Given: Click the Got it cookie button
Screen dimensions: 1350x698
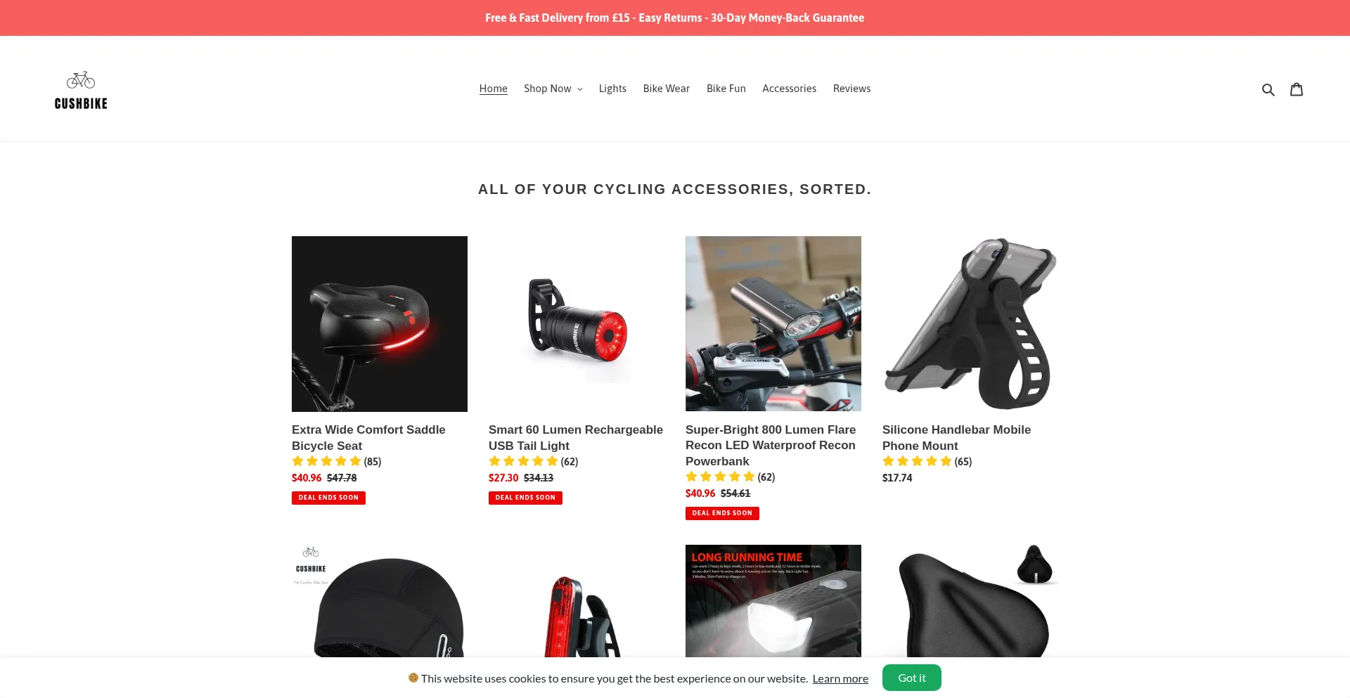Looking at the screenshot, I should tap(911, 678).
